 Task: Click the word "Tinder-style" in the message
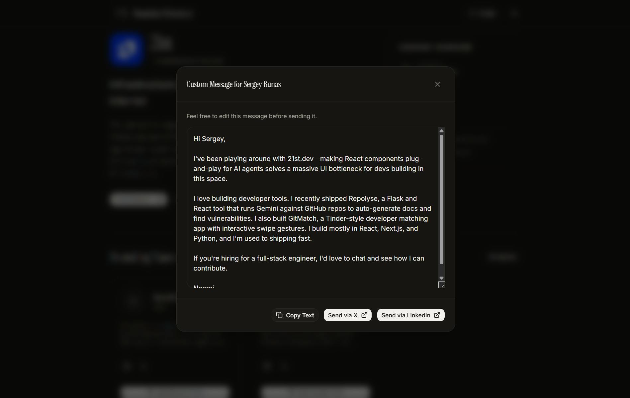point(345,218)
